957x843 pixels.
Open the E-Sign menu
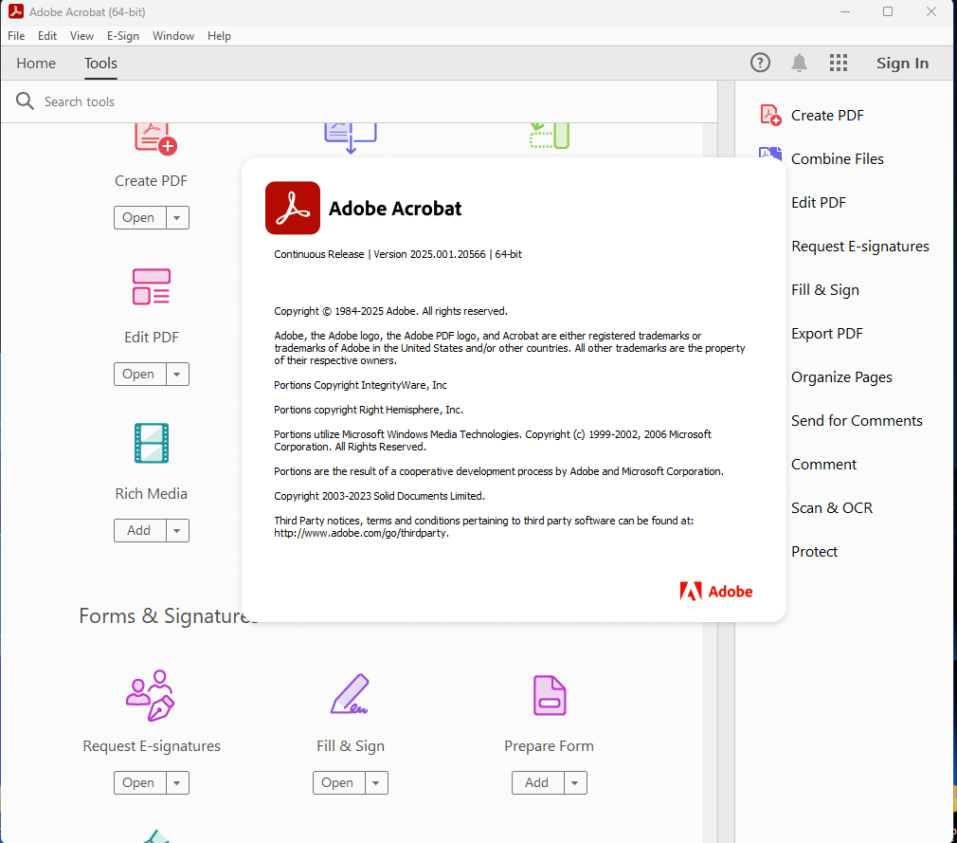(122, 36)
